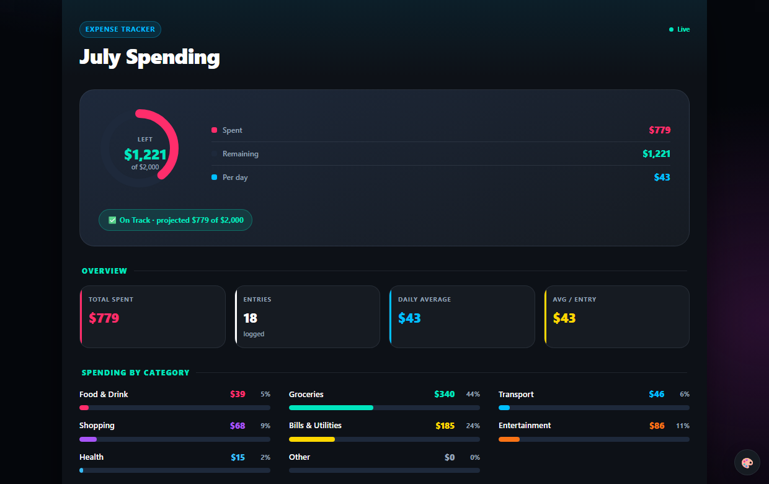
Task: Click the empty Other category progress bar
Action: pos(384,470)
